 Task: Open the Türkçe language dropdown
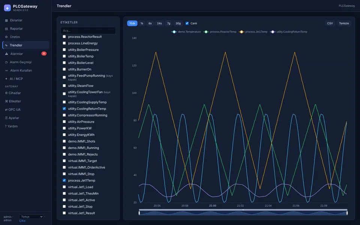(31, 217)
